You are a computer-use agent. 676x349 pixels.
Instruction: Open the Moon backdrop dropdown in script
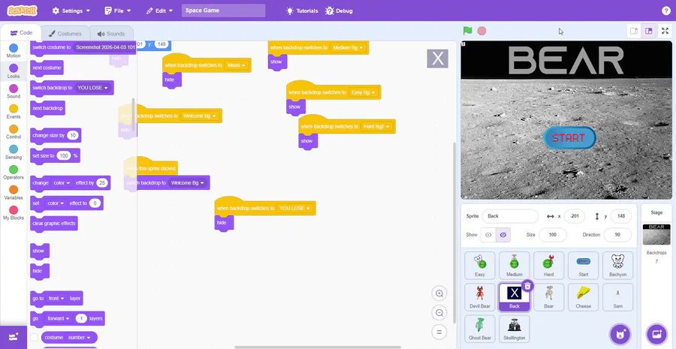tap(237, 65)
